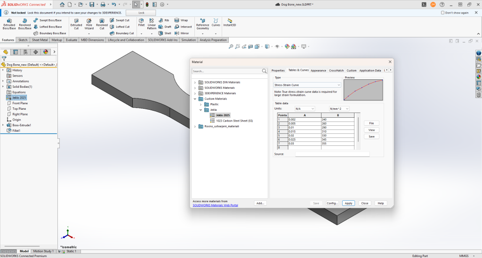This screenshot has height=258, width=482.
Task: Expand Boss-Extrude1 in feature tree
Action: click(3, 125)
